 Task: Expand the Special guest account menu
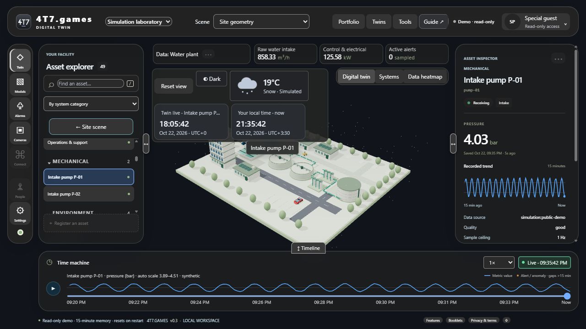(x=536, y=21)
